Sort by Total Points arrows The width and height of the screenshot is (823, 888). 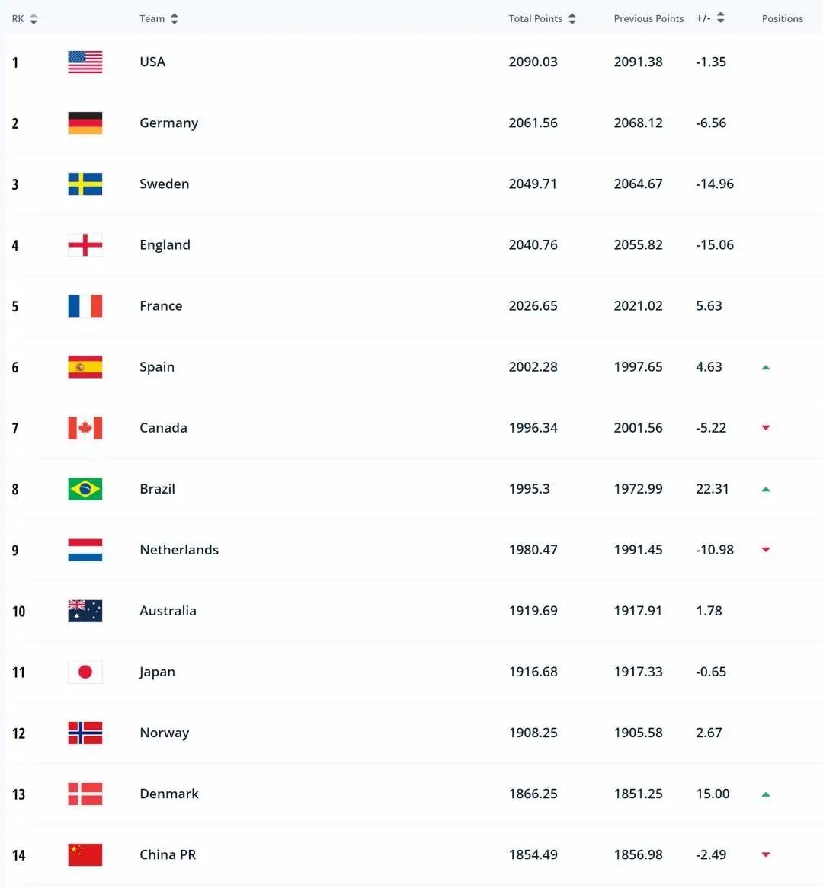(x=572, y=19)
